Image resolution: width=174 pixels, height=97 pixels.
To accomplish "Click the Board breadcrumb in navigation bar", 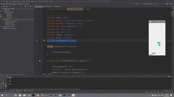I will point(27,4).
